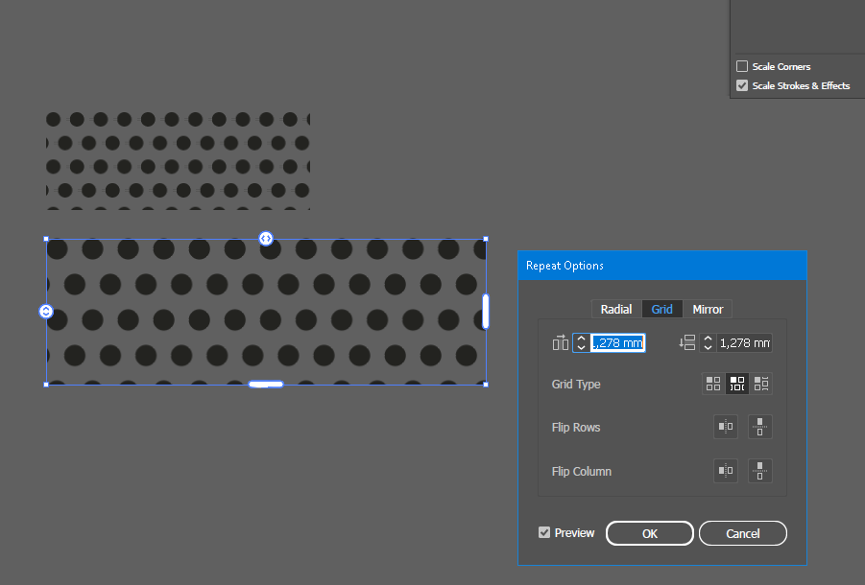Screen dimensions: 865x585
Task: Click the vertical spacing grid icon
Action: pos(686,342)
